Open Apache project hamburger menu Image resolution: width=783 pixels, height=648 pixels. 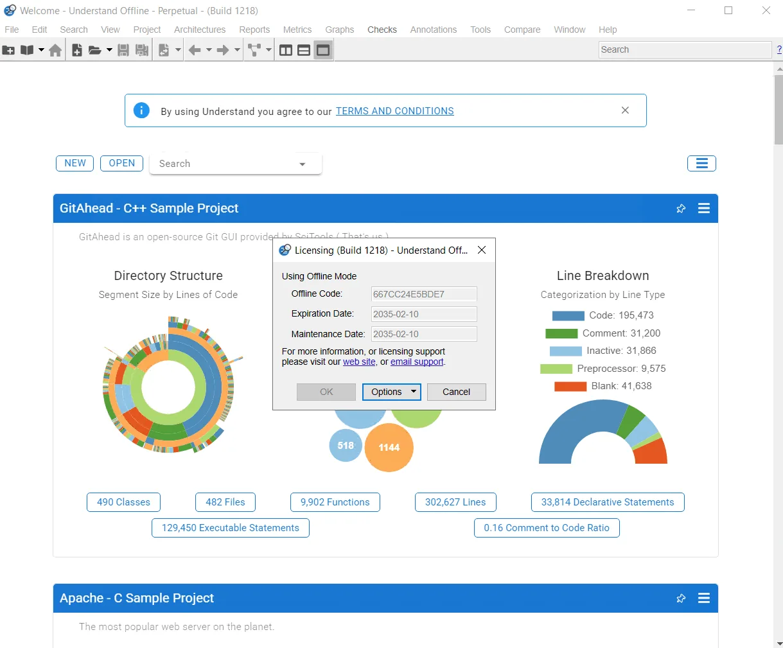[704, 599]
